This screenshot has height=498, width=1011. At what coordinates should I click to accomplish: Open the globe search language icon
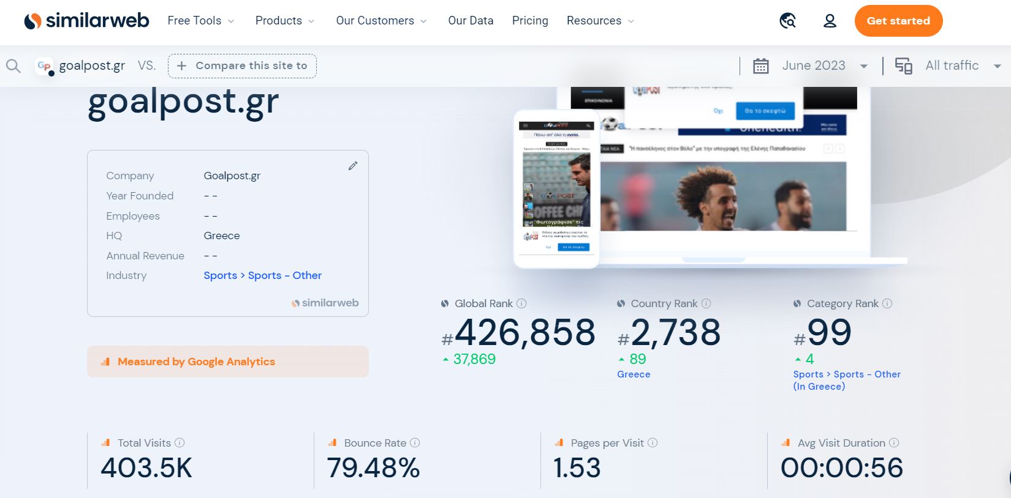[x=788, y=21]
